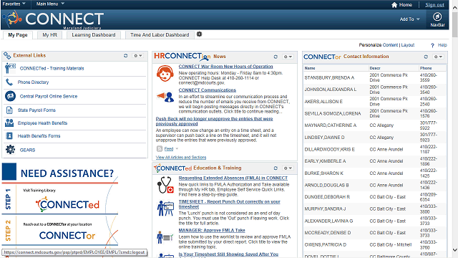Open Requesting Extended Absences (FMLA) article
The image size is (458, 258).
coord(233,178)
